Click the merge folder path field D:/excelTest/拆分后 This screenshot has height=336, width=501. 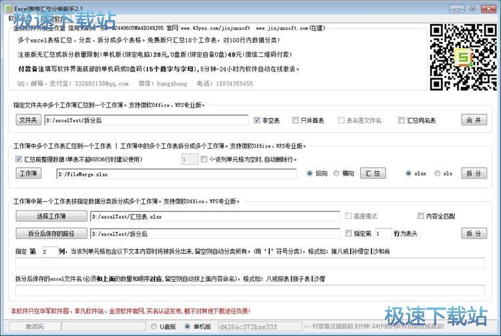pos(146,120)
